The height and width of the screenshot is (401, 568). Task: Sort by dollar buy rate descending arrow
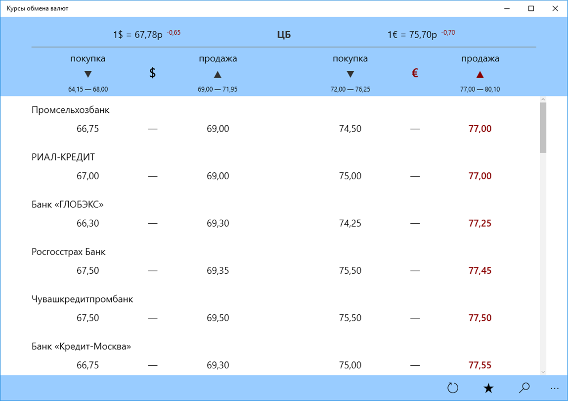[87, 74]
